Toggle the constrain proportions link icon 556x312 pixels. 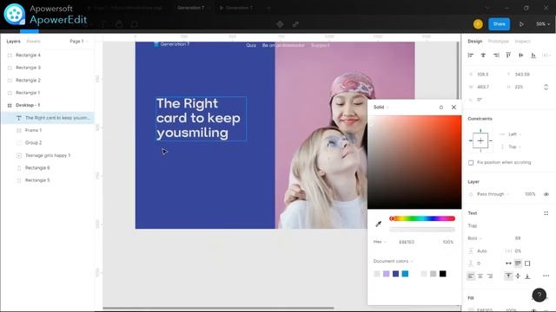pyautogui.click(x=546, y=87)
